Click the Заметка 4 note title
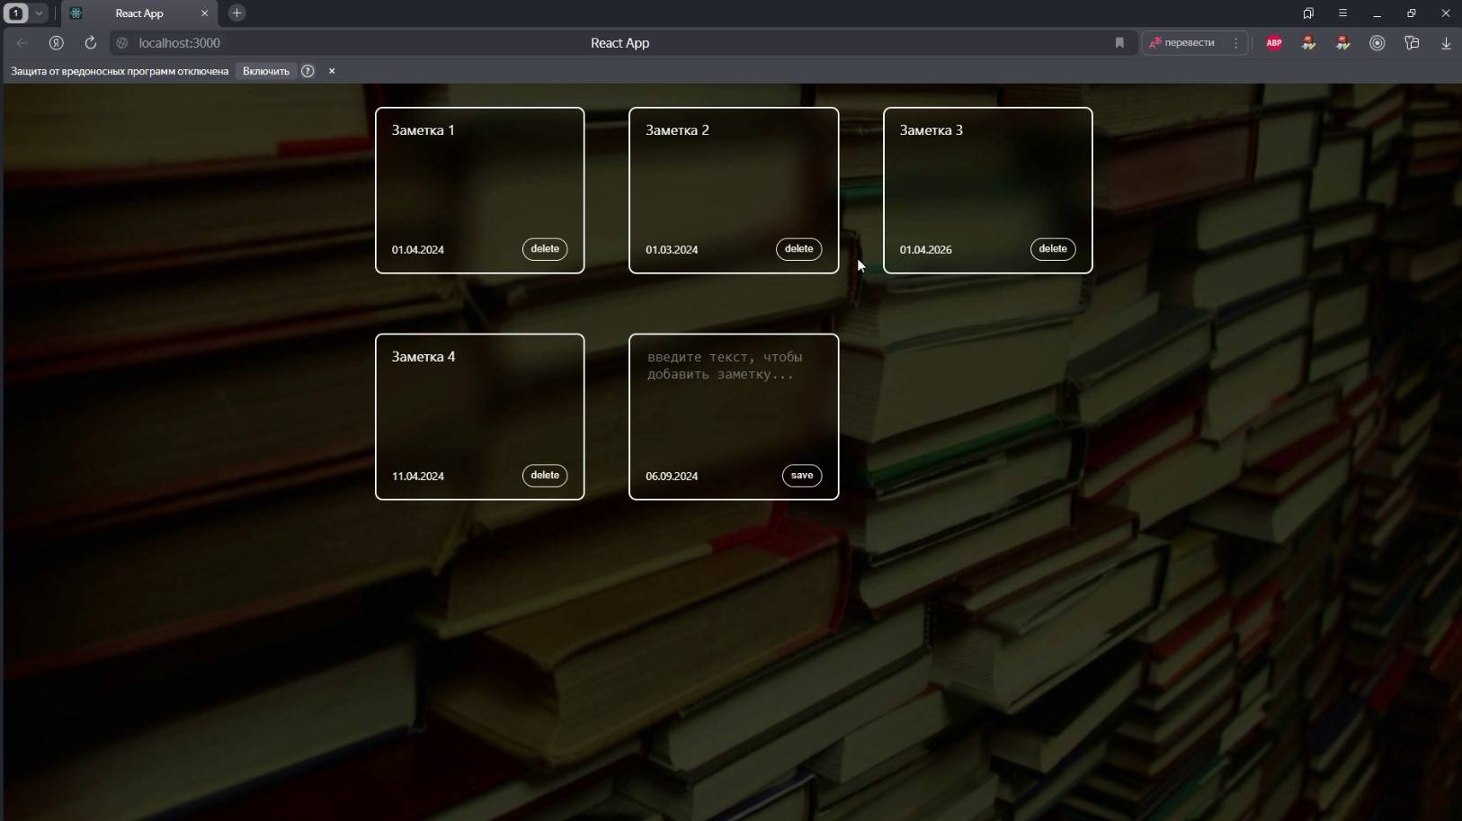 pyautogui.click(x=423, y=357)
